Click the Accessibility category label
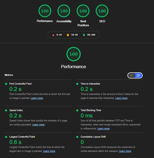This screenshot has height=158, width=154. pyautogui.click(x=64, y=21)
